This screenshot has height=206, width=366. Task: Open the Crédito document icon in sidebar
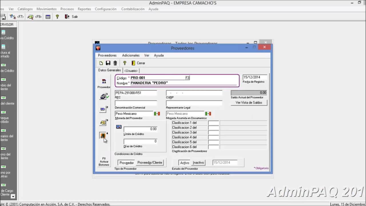pos(3,33)
